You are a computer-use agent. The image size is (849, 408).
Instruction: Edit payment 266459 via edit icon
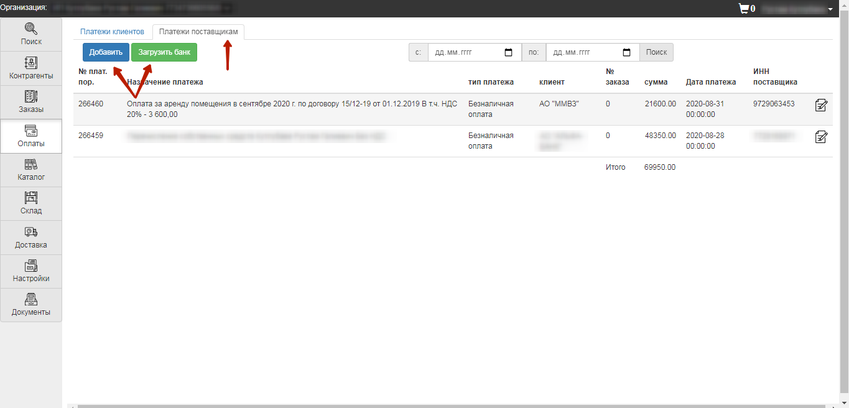click(821, 137)
